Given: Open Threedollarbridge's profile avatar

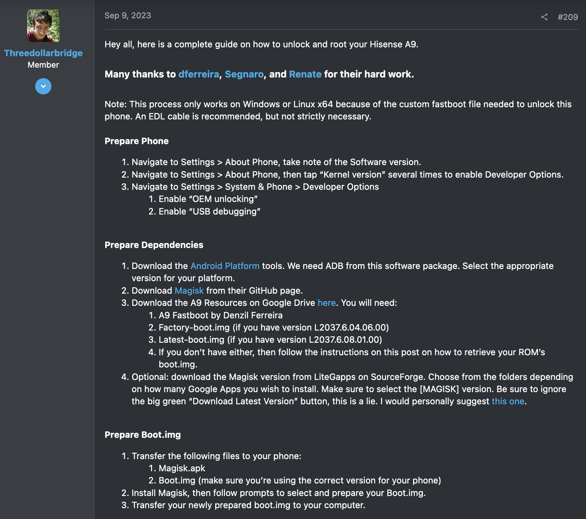Looking at the screenshot, I should [43, 26].
